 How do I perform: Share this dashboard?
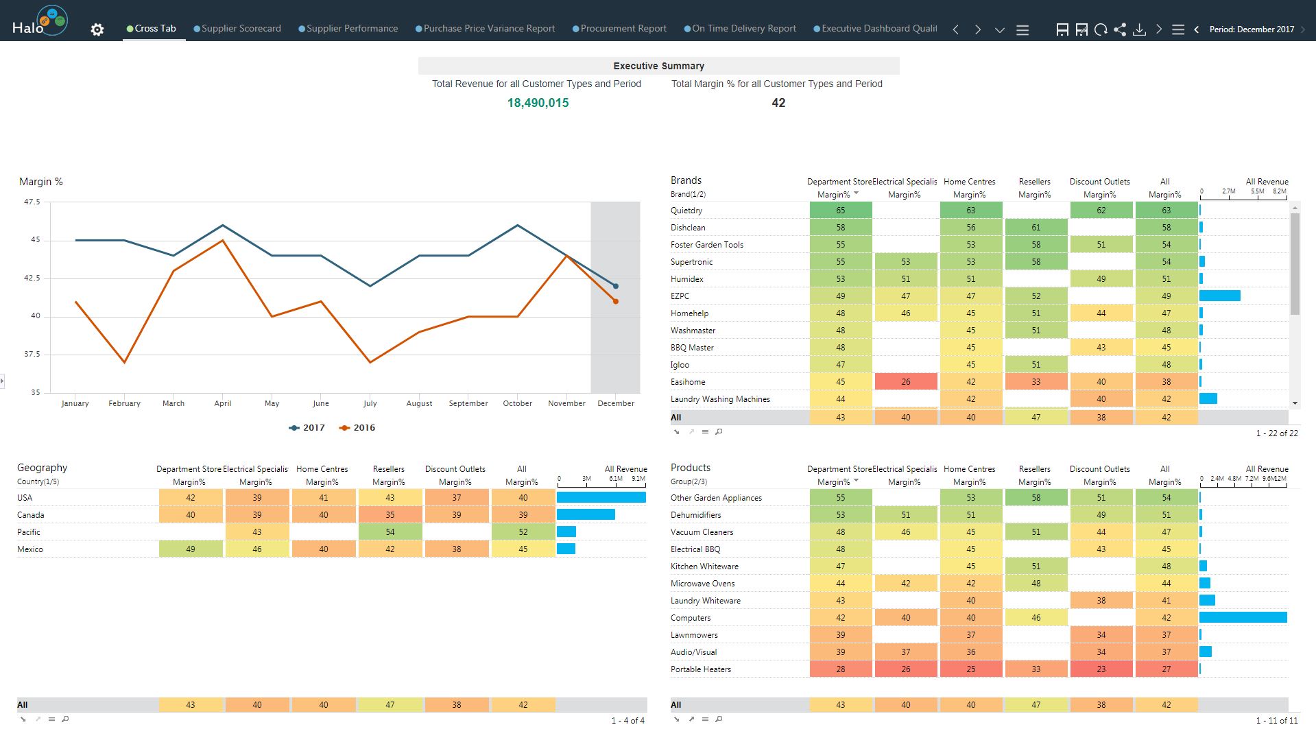tap(1120, 29)
